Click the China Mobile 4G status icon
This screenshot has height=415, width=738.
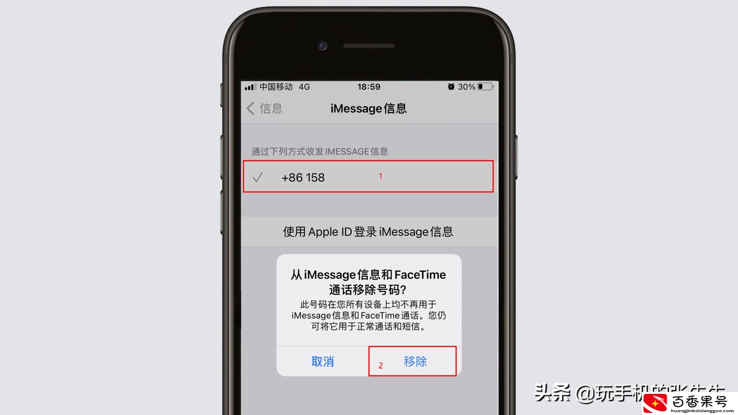pos(281,86)
